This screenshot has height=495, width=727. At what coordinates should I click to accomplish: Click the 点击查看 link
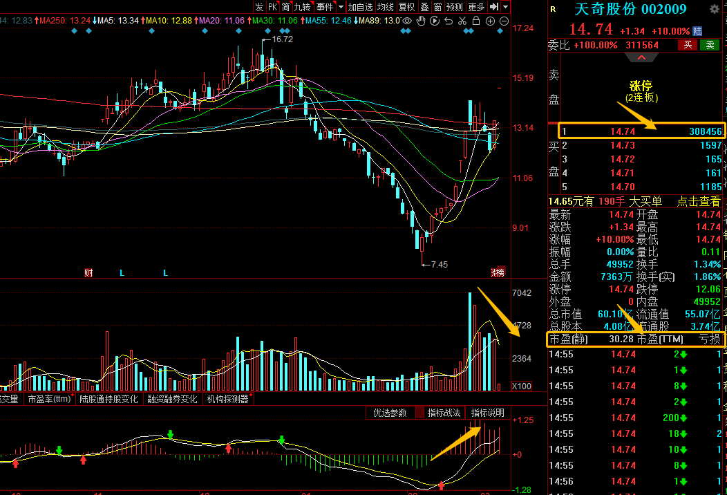[698, 201]
